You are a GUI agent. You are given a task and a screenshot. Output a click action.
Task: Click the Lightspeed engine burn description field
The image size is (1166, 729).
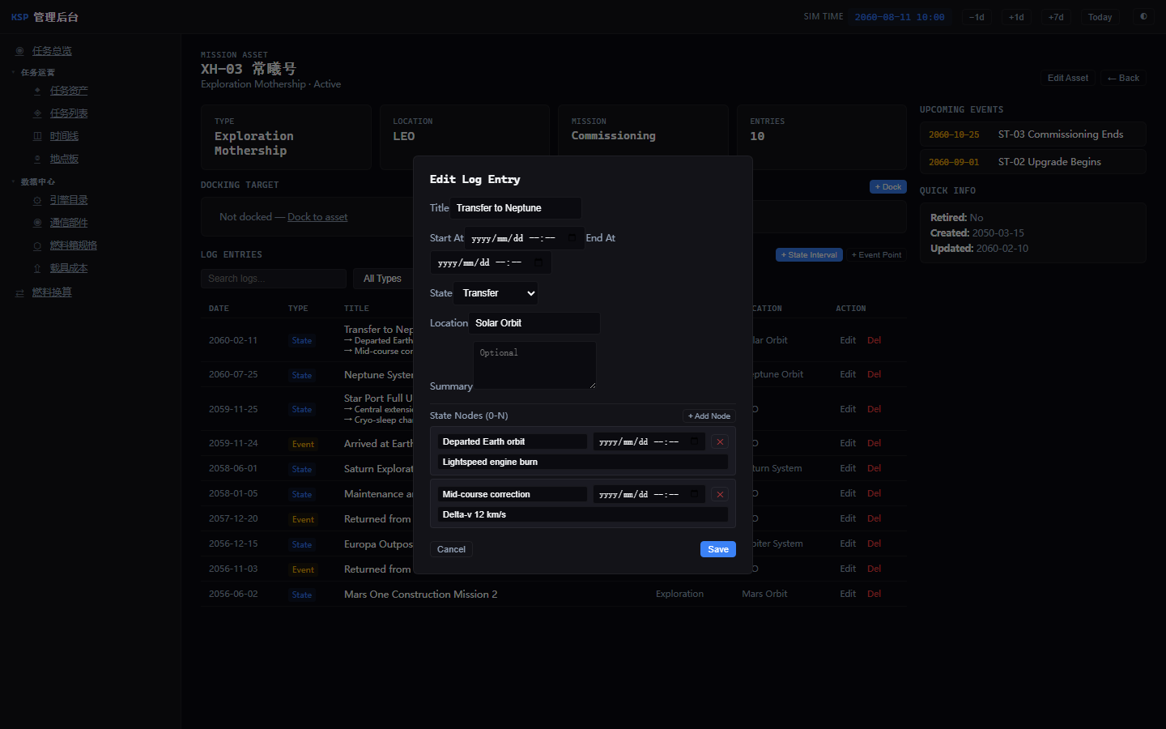[582, 462]
